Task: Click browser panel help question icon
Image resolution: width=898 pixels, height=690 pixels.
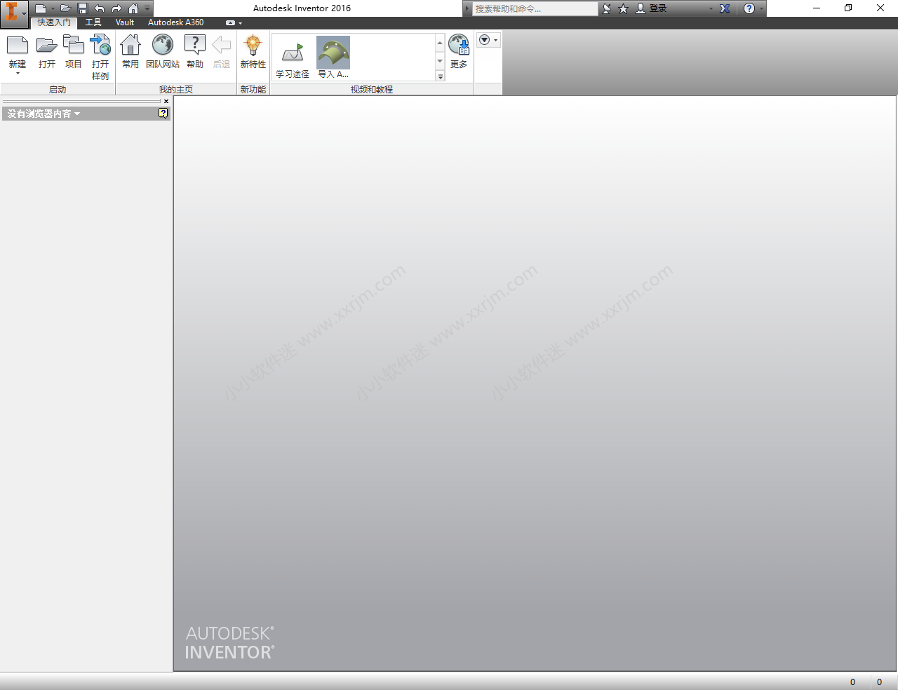Action: coord(163,113)
